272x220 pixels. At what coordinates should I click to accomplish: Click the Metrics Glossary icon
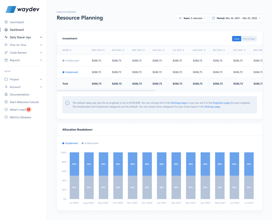pos(6,117)
